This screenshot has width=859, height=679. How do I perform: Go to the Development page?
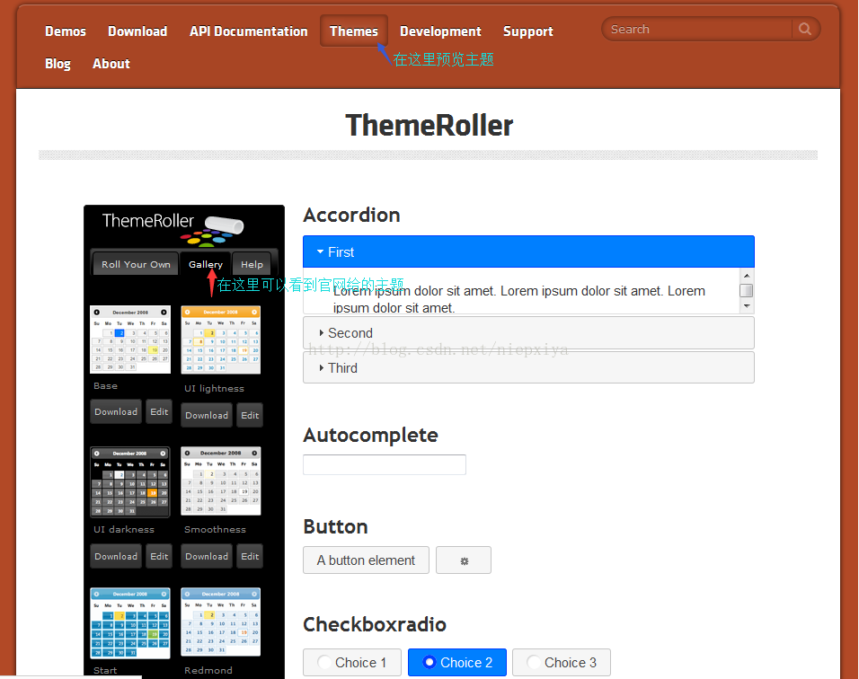point(440,31)
